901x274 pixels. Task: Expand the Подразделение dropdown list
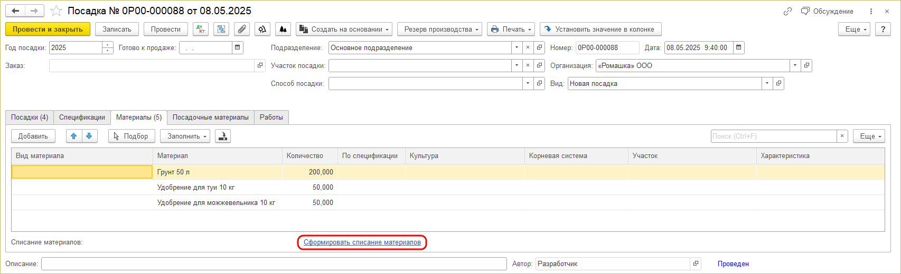pyautogui.click(x=517, y=48)
